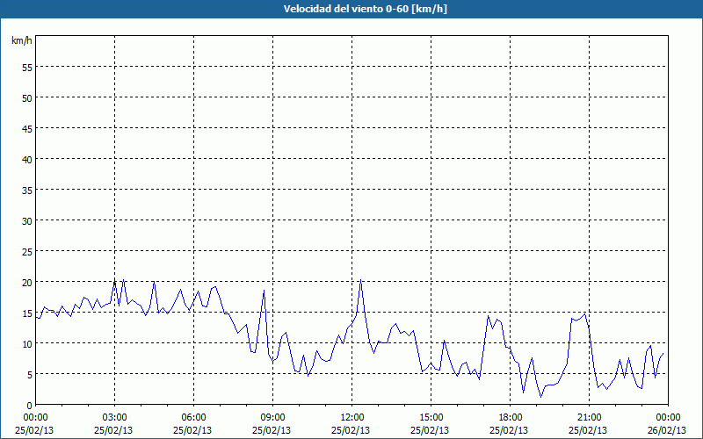Click the 26/02/13 date label
This screenshot has width=703, height=439.
(x=667, y=430)
